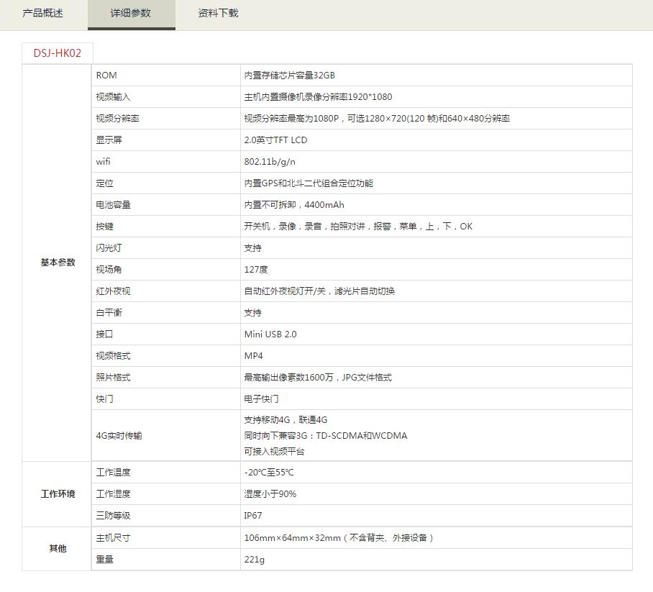This screenshot has height=592, width=653.
Task: Click the 工作环境 section header cell
Action: coord(58,494)
